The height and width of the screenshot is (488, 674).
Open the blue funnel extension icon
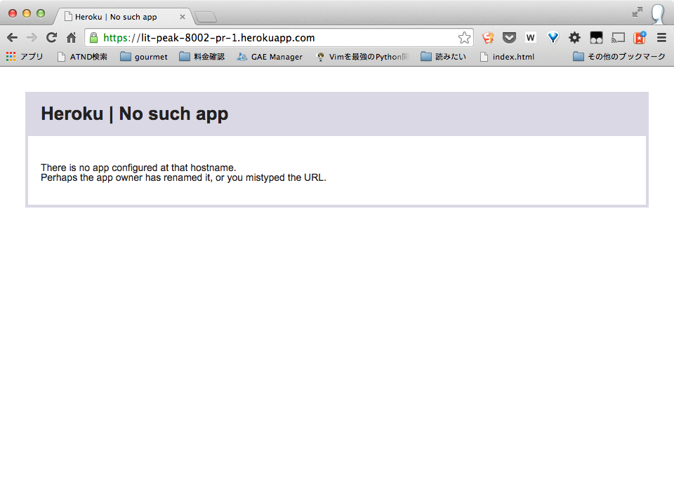click(x=553, y=38)
